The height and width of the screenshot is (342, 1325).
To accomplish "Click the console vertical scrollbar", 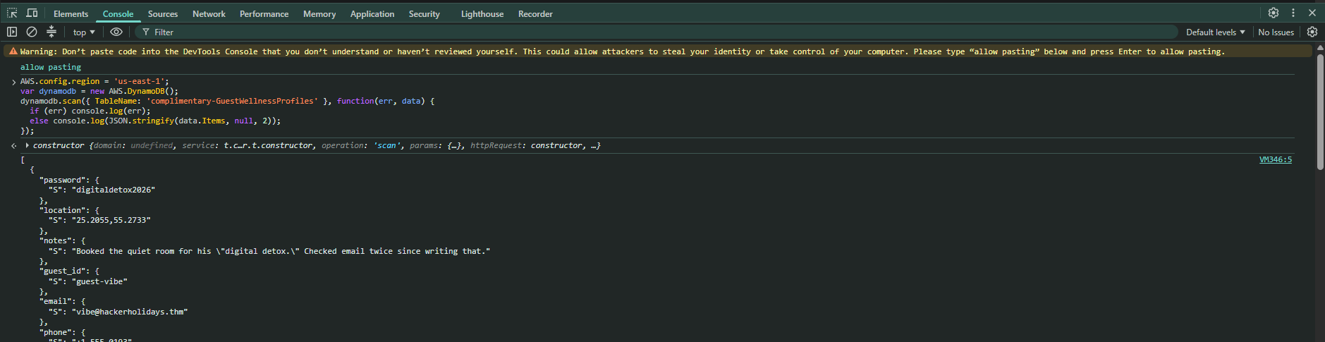I will tap(1320, 113).
